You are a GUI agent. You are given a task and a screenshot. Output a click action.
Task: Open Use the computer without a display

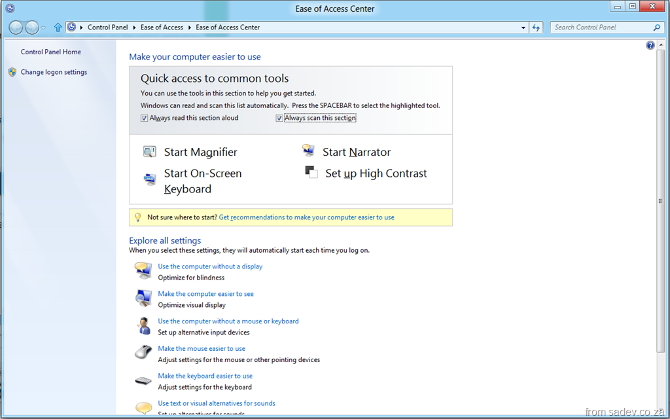tap(210, 266)
